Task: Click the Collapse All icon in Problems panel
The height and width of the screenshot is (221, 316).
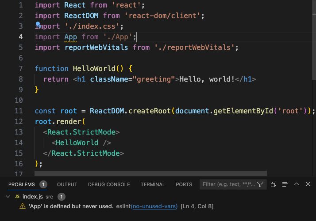Action: pyautogui.click(x=274, y=184)
